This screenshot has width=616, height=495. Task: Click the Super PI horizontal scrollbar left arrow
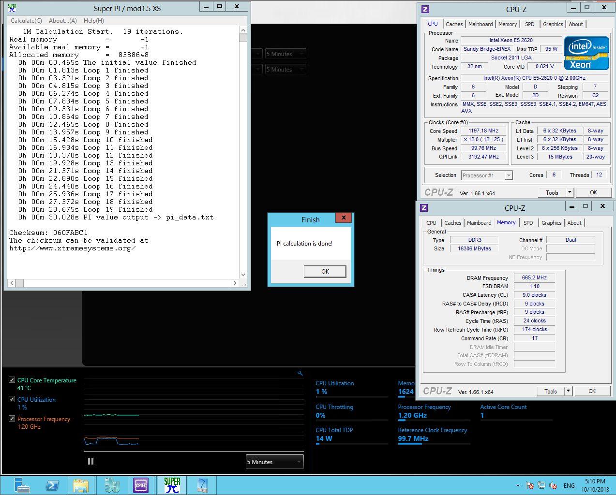coord(12,283)
